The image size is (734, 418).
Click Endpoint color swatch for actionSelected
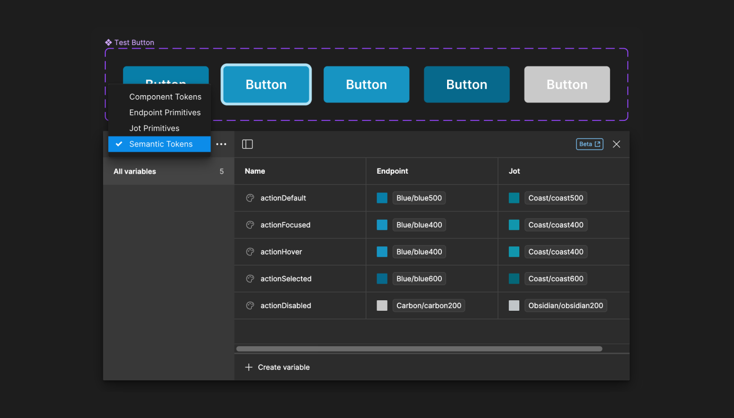point(382,279)
